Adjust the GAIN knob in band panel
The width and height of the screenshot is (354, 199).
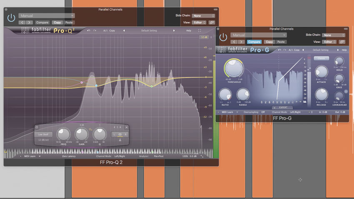[82, 134]
